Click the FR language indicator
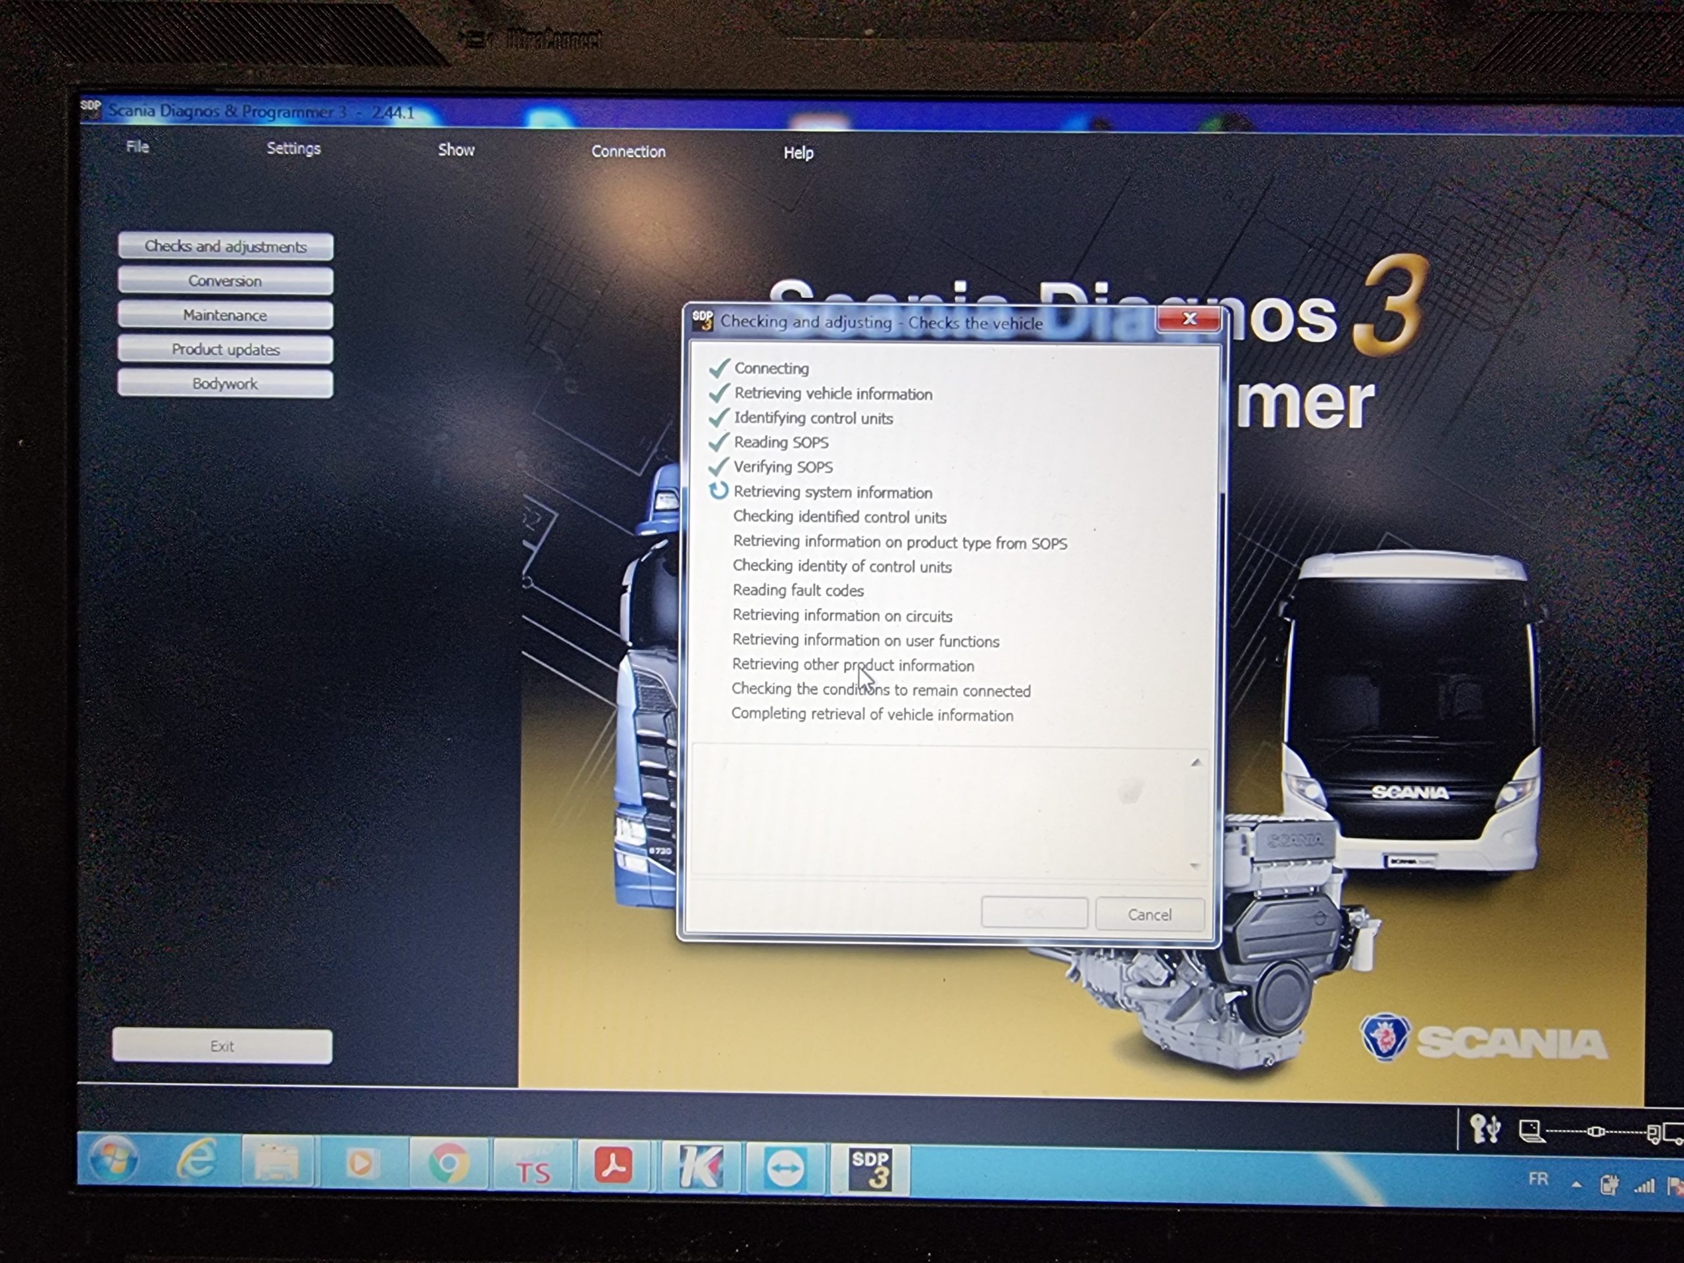The height and width of the screenshot is (1263, 1684). click(x=1539, y=1179)
